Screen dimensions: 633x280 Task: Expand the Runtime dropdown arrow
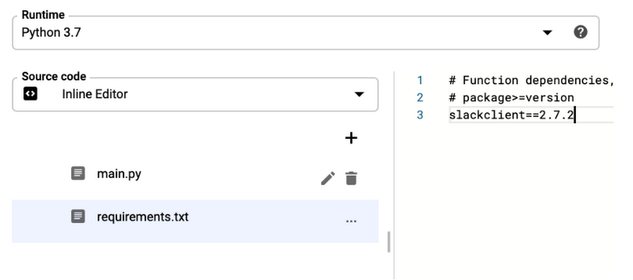tap(547, 33)
